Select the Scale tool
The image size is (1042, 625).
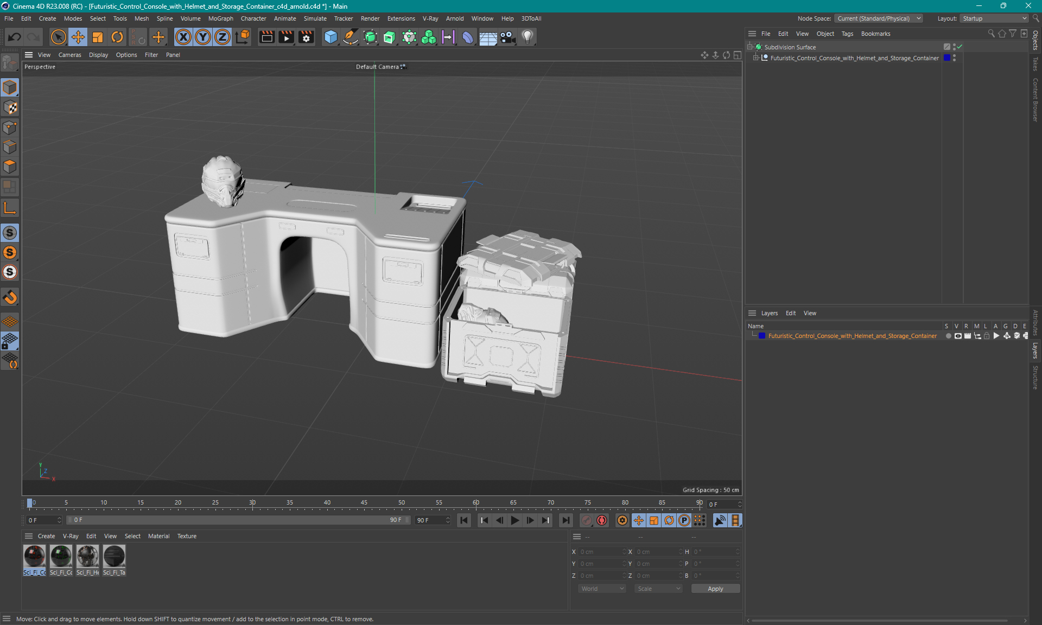point(98,37)
